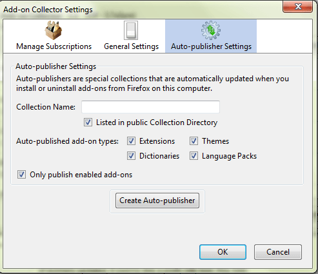Toggle the Extensions add-on type checkbox
Viewport: 318px width, 274px height.
pyautogui.click(x=131, y=141)
